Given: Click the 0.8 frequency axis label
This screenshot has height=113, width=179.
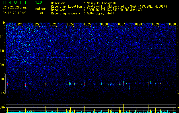Looking at the screenshot, I should click(x=3, y=79).
